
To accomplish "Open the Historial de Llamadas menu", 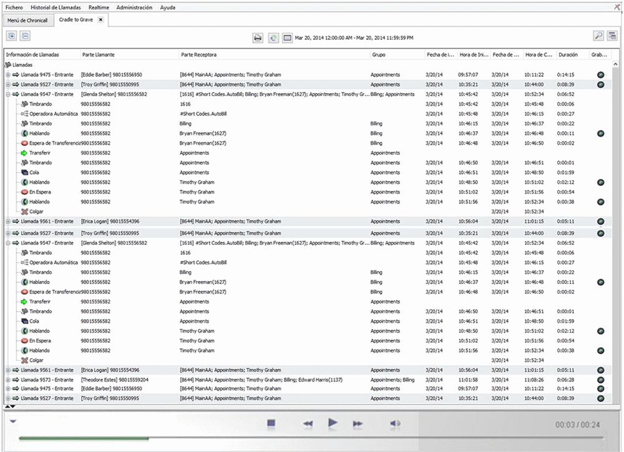I will click(56, 7).
